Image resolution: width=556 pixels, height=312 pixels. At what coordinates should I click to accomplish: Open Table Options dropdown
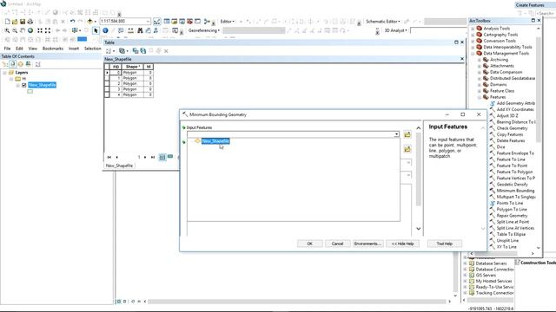(109, 51)
